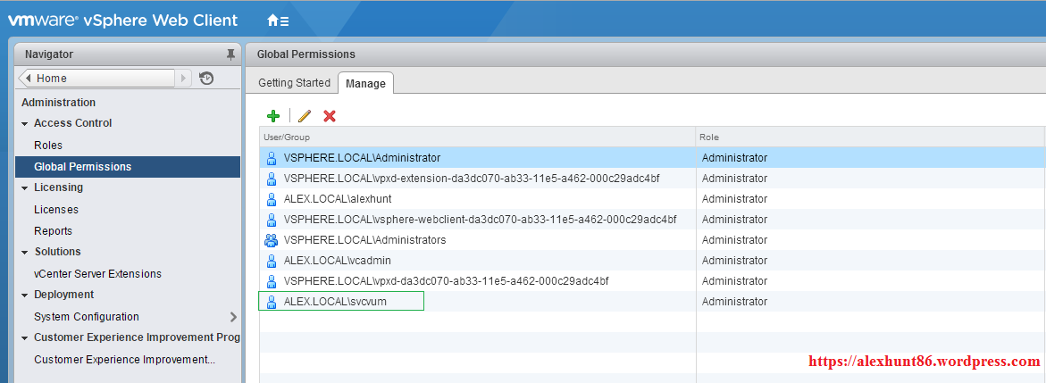Expand System Configuration with right chevron
Screen dimensions: 1046x383
(x=233, y=317)
